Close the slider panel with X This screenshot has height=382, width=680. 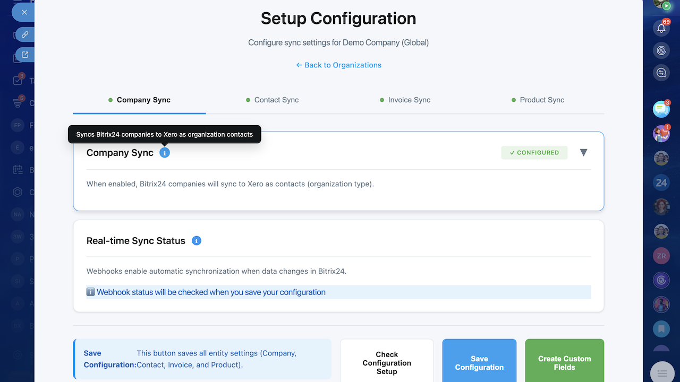[24, 12]
